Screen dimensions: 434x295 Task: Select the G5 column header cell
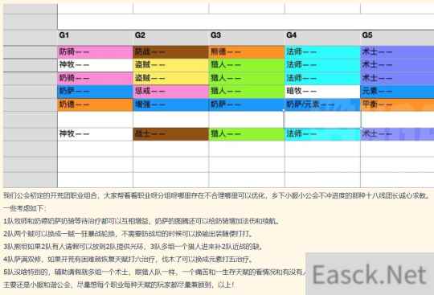pos(398,38)
